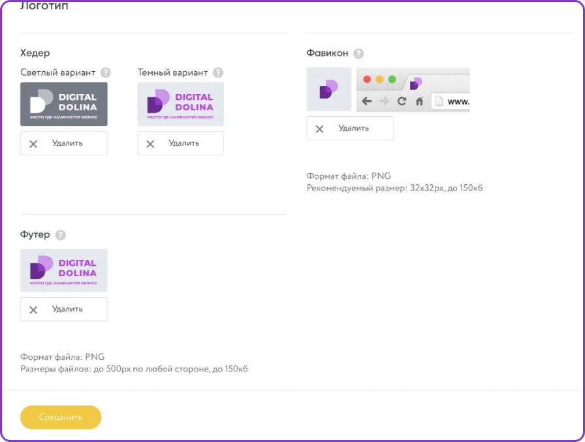Click the Светлый вариант label
585x442 pixels.
pos(58,72)
